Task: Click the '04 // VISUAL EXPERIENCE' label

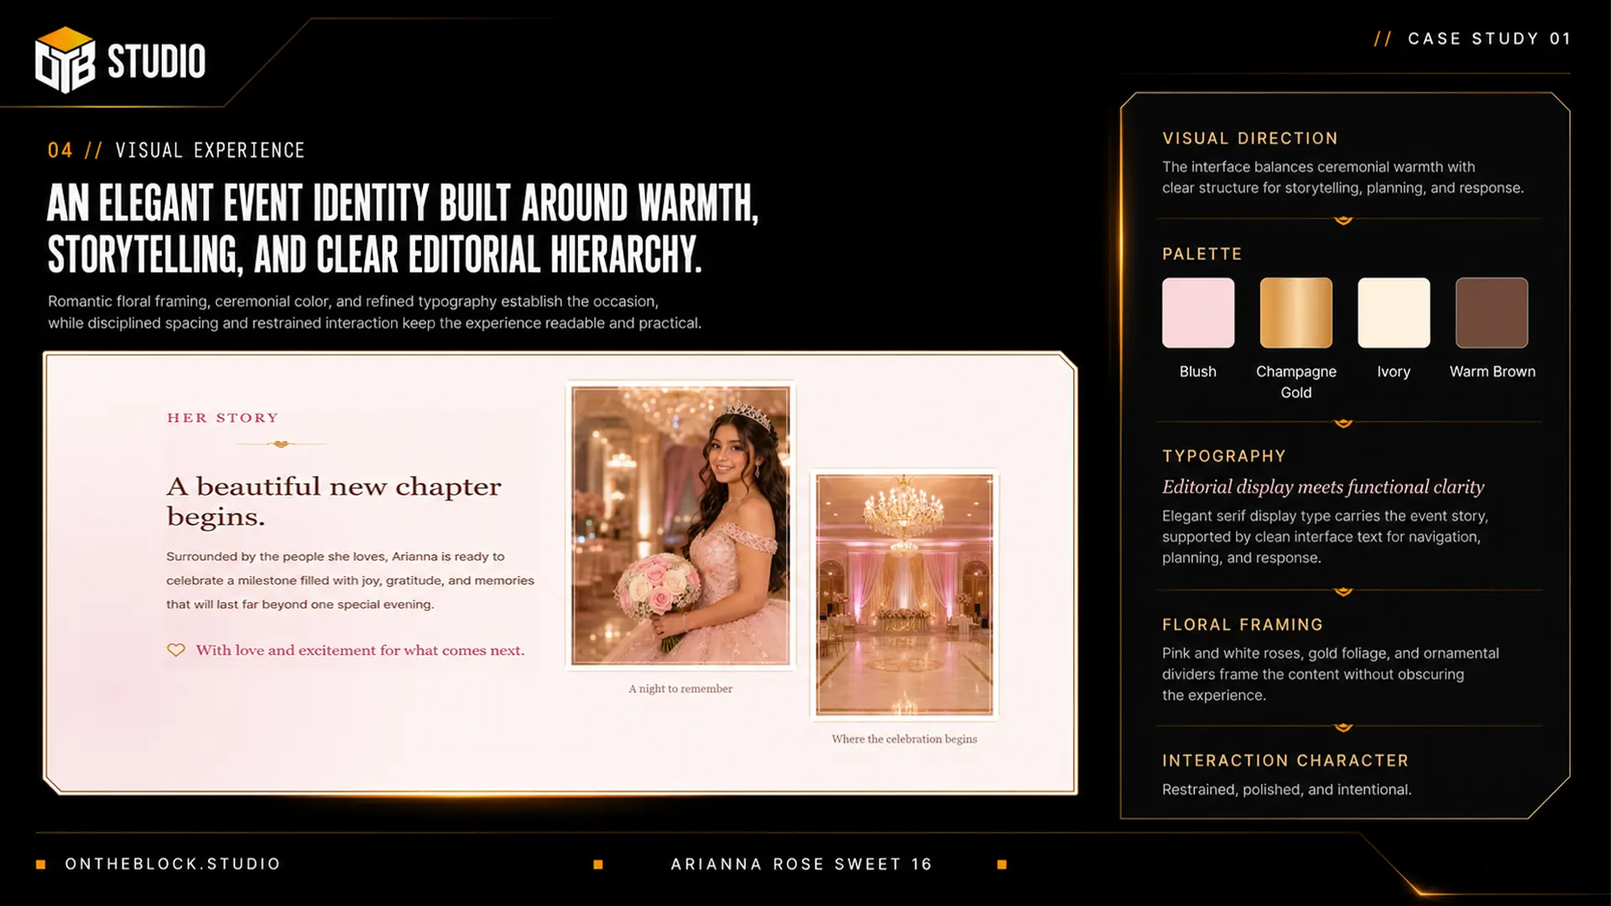Action: [176, 150]
